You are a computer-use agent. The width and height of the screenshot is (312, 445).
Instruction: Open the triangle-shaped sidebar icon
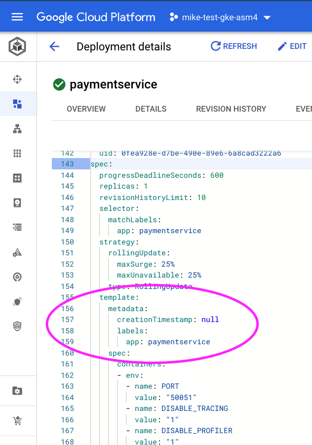[17, 252]
